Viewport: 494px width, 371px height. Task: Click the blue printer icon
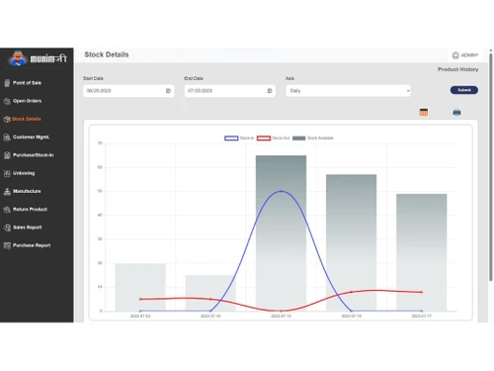(x=456, y=113)
